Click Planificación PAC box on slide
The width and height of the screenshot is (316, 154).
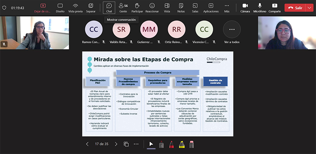click(98, 82)
